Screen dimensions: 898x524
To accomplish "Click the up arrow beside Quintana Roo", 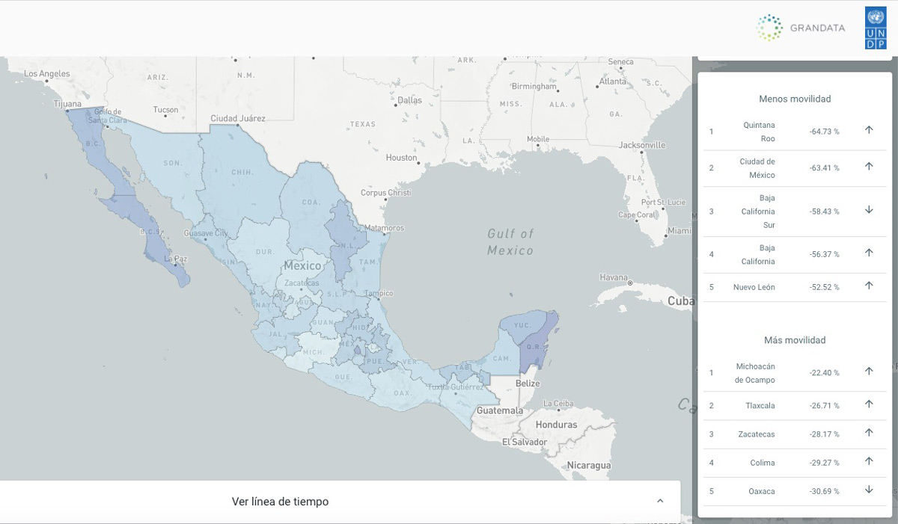I will pyautogui.click(x=869, y=130).
